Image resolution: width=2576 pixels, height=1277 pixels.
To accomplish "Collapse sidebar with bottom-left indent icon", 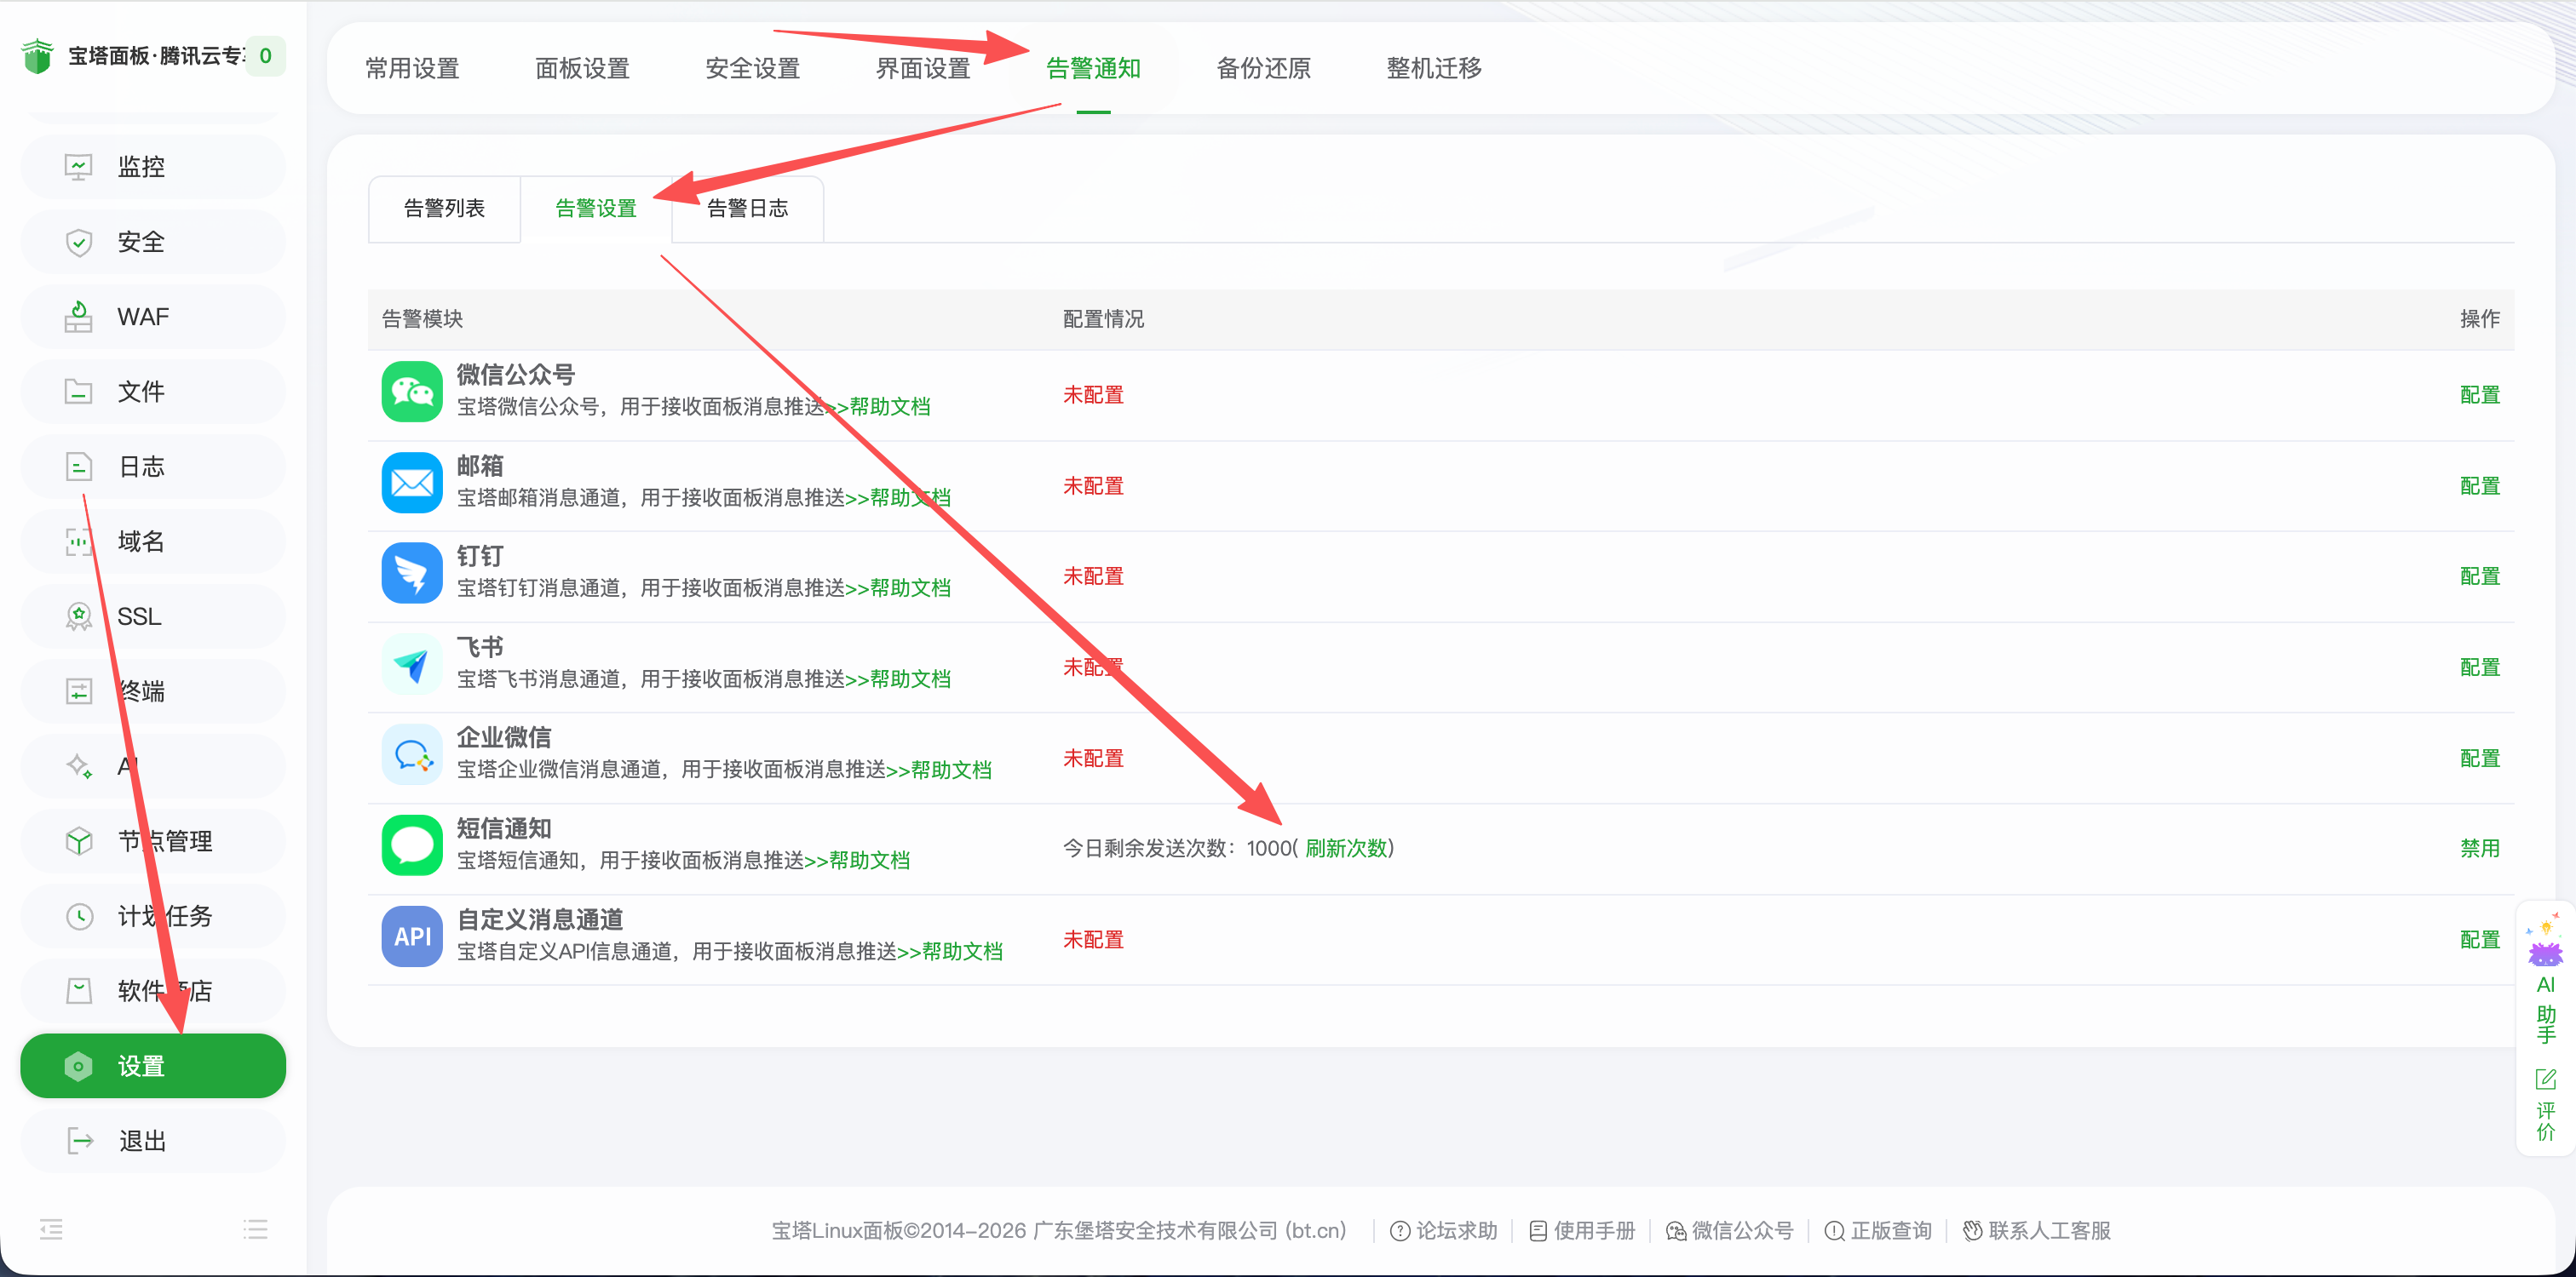I will click(x=51, y=1229).
